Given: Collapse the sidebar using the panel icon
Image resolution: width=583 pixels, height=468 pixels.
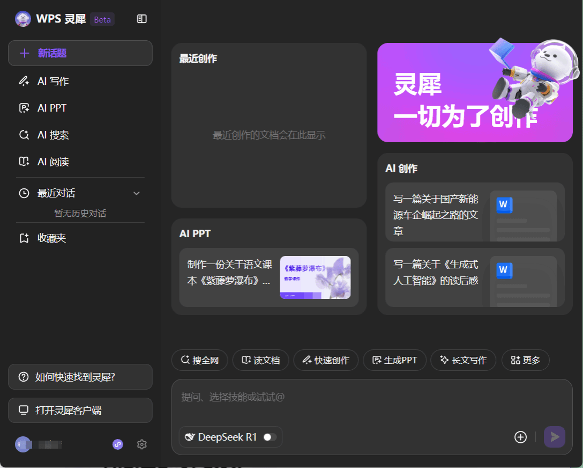Looking at the screenshot, I should tap(141, 19).
